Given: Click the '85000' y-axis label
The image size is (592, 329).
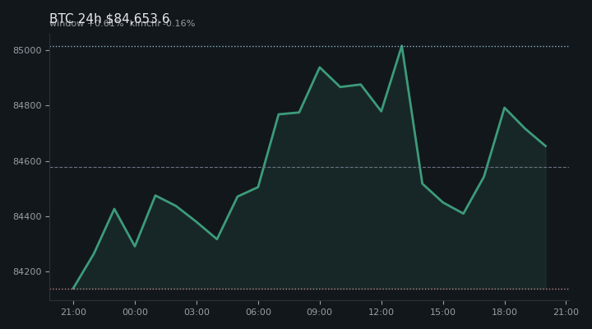Looking at the screenshot, I should (x=27, y=51).
